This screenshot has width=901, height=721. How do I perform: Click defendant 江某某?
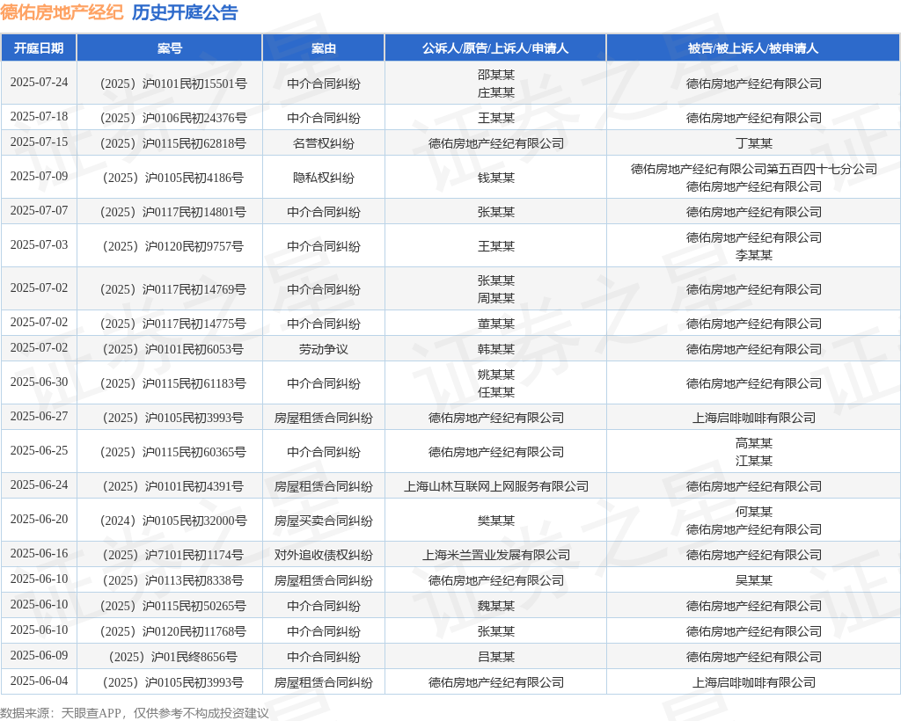[754, 461]
